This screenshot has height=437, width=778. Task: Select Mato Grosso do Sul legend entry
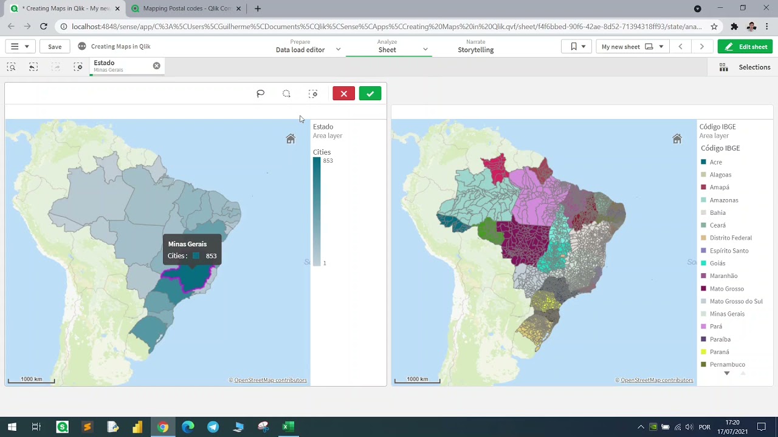click(736, 302)
